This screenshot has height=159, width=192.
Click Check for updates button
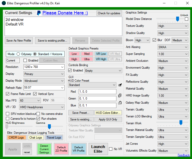(109, 13)
